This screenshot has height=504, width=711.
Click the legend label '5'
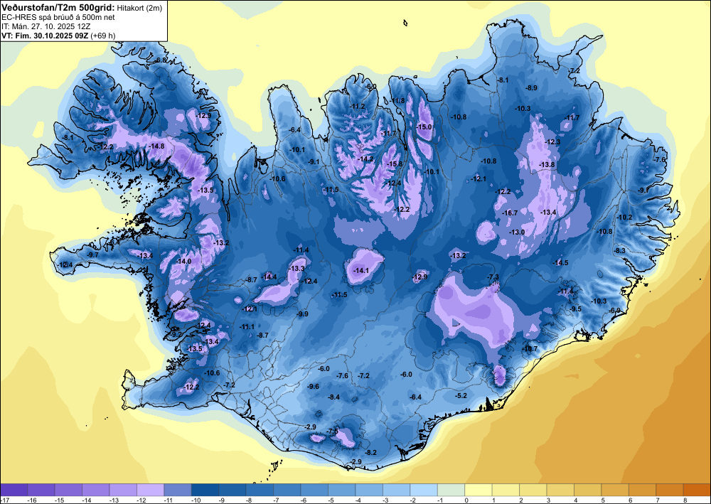(602, 500)
